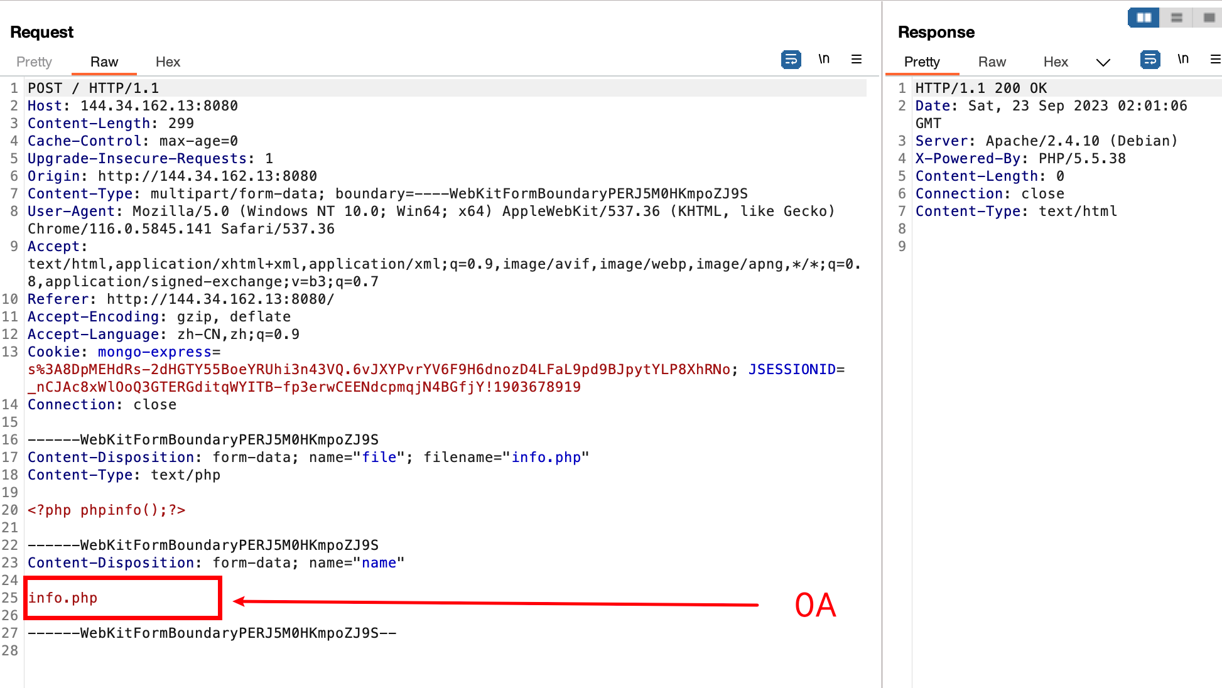1222x688 pixels.
Task: Select top-bottom stacked layout icon
Action: tap(1177, 18)
